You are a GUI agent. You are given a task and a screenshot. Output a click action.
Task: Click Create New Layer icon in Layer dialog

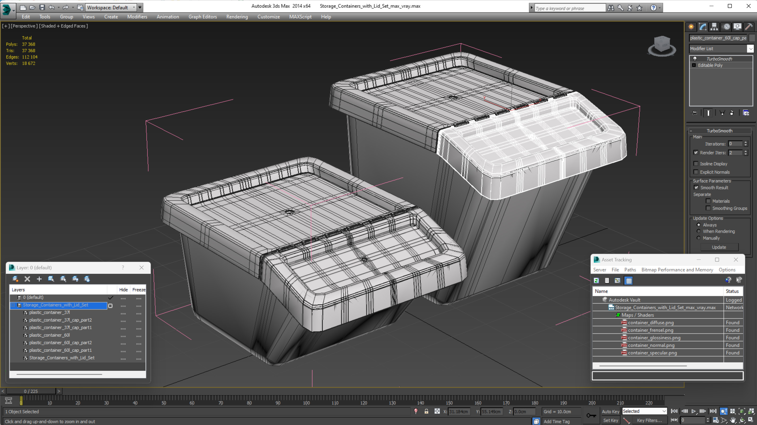[x=15, y=279]
